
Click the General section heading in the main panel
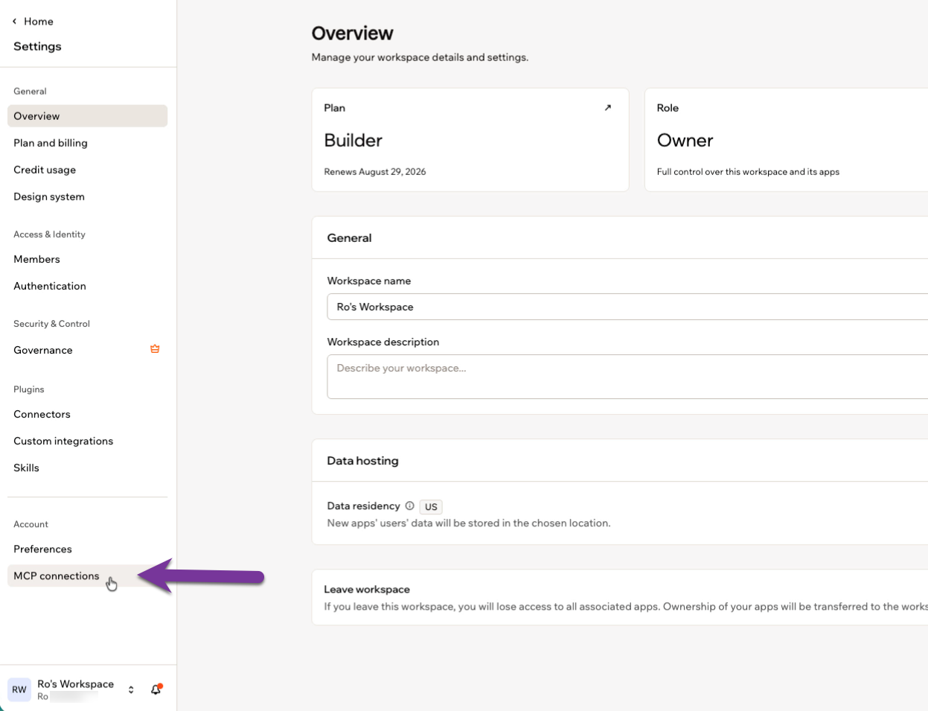[x=349, y=237]
